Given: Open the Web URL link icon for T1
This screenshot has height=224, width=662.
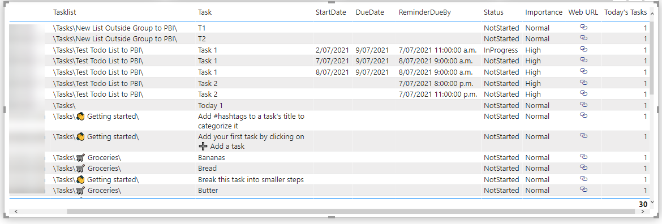Looking at the screenshot, I should coord(584,27).
